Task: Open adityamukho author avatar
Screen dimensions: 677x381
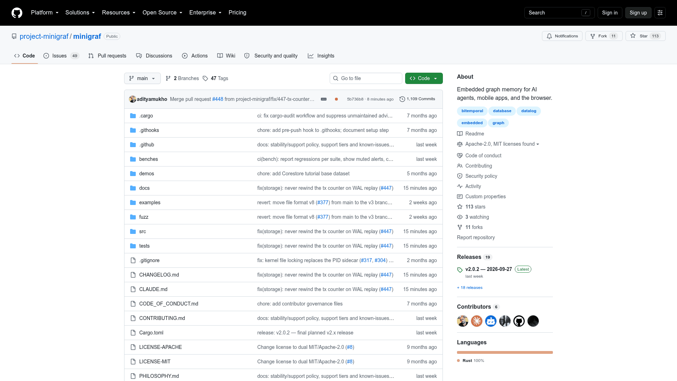Action: (133, 99)
